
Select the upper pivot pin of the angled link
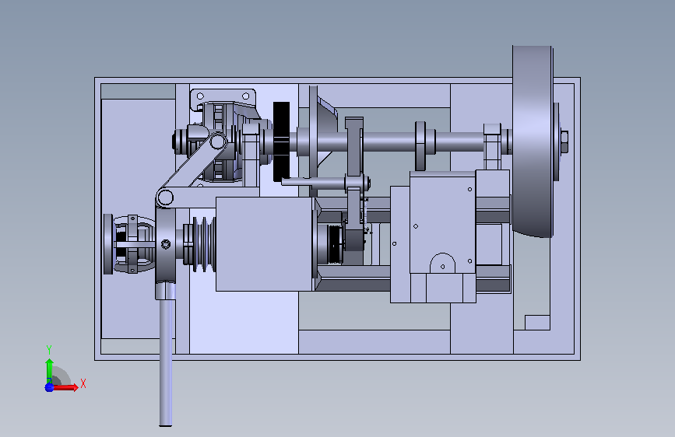click(x=218, y=141)
